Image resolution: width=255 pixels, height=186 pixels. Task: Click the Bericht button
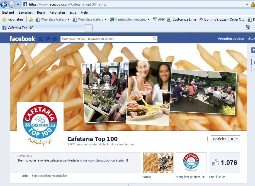coord(219,139)
